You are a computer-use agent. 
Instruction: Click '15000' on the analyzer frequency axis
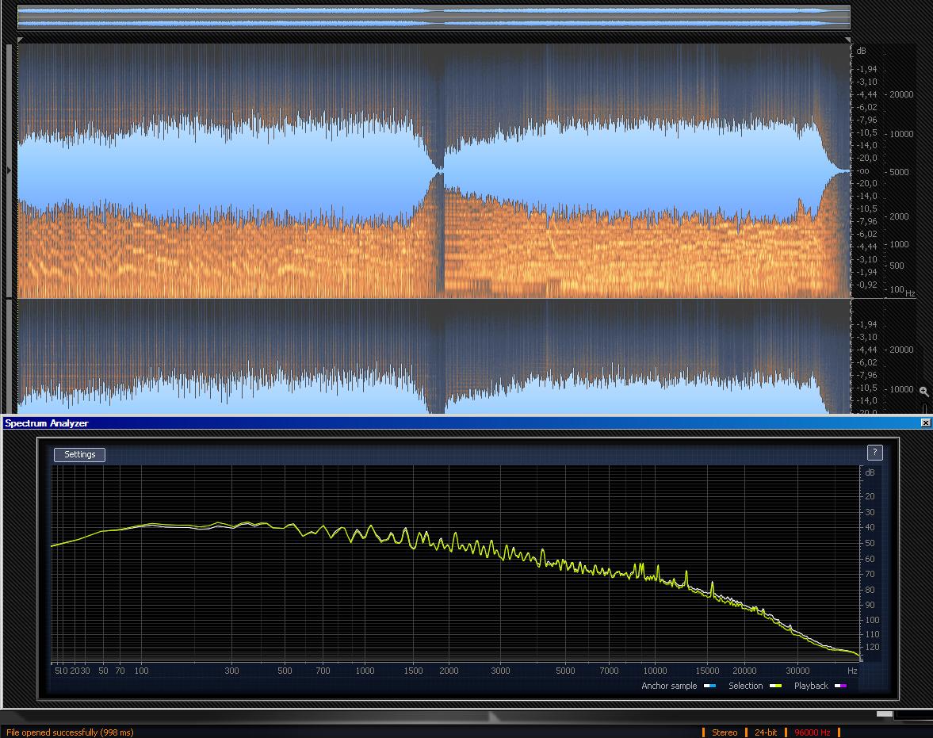coord(708,671)
